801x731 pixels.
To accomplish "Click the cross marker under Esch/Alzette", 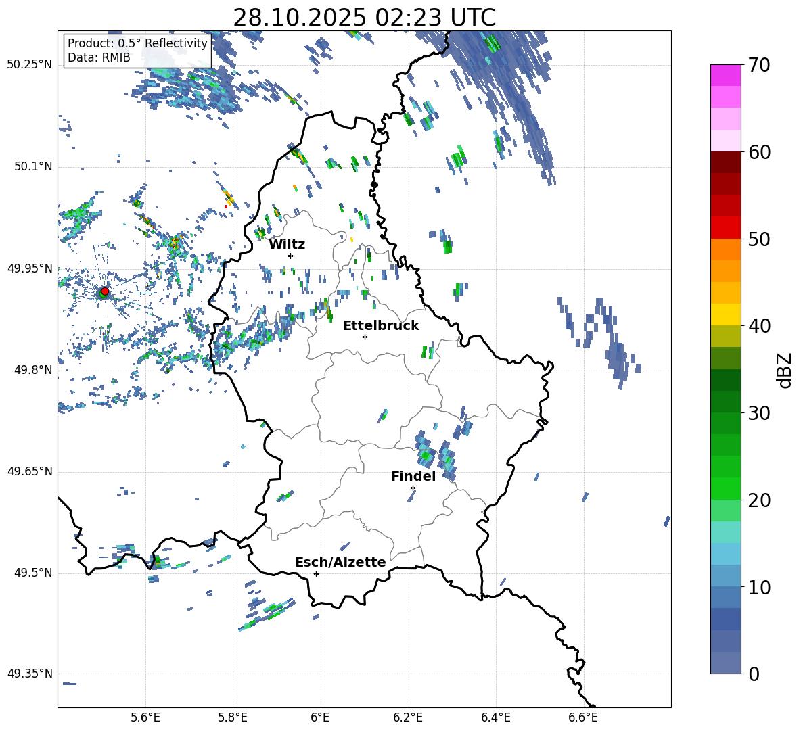I will (316, 573).
